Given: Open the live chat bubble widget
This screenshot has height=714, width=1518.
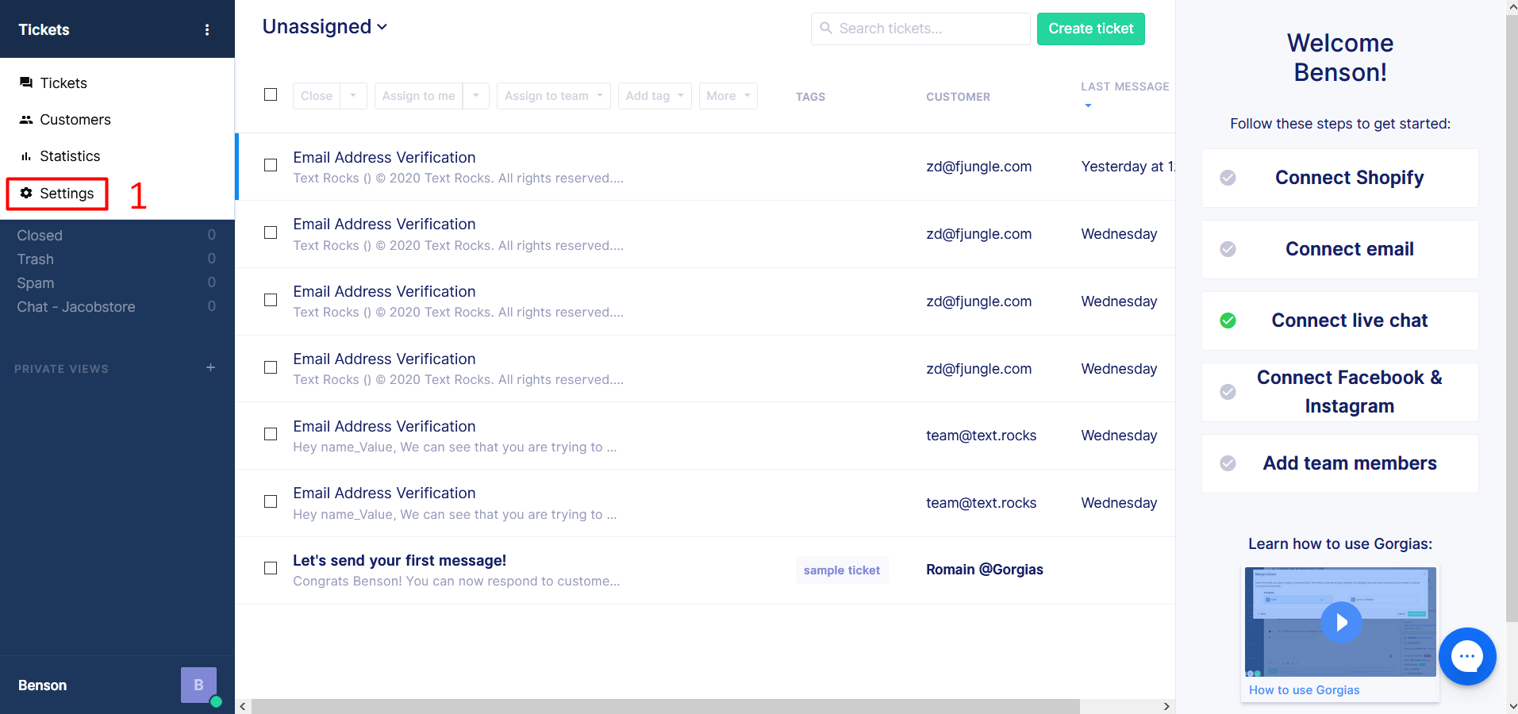Looking at the screenshot, I should [x=1466, y=656].
